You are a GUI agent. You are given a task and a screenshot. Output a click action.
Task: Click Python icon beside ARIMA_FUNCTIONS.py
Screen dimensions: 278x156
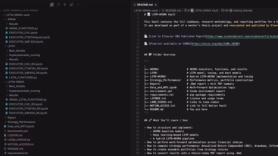[x=6, y=28]
